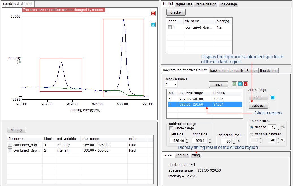The image size is (293, 186).
Task: Click fixed Lorentz ratio field showing 15
Action: pos(272,127)
